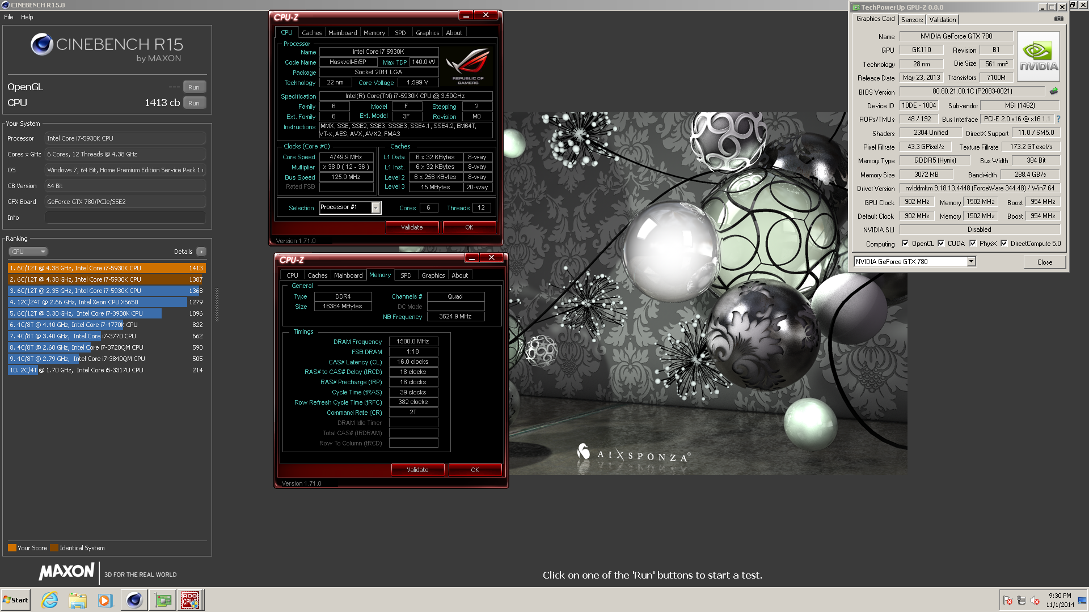Image resolution: width=1089 pixels, height=612 pixels.
Task: Select ranking row 10 Intel Core i5-3317U
Action: tap(107, 370)
